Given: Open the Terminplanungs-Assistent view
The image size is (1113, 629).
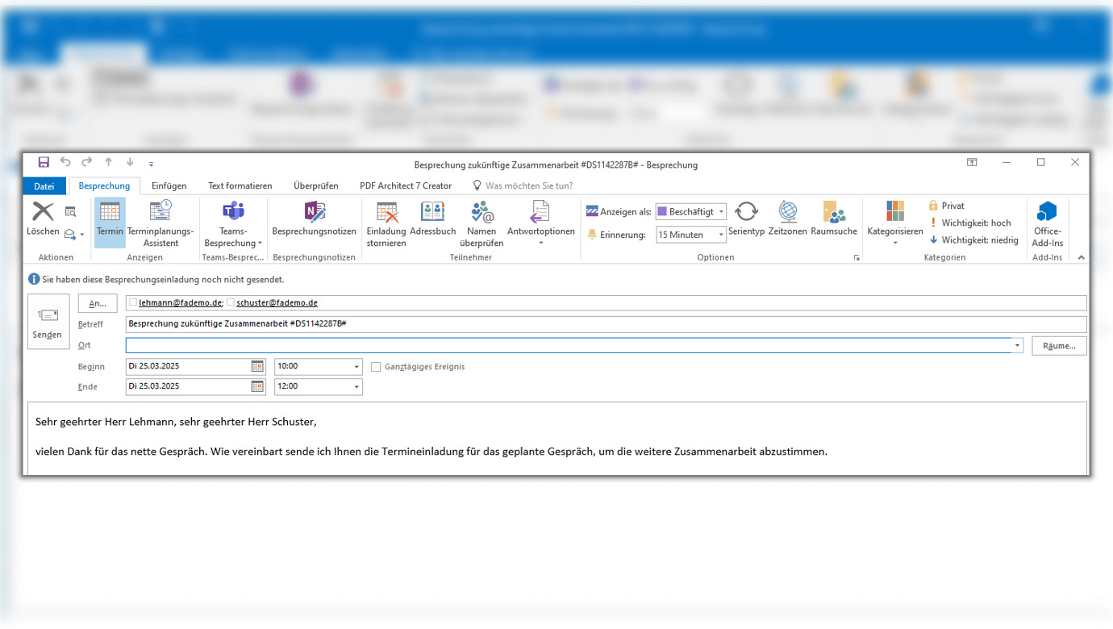Looking at the screenshot, I should (160, 222).
